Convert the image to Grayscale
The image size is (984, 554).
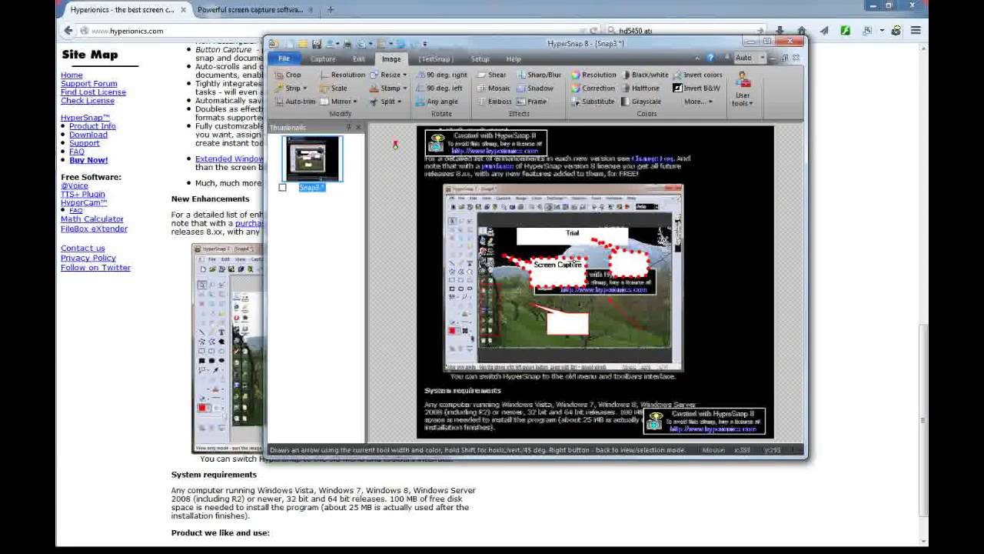641,102
